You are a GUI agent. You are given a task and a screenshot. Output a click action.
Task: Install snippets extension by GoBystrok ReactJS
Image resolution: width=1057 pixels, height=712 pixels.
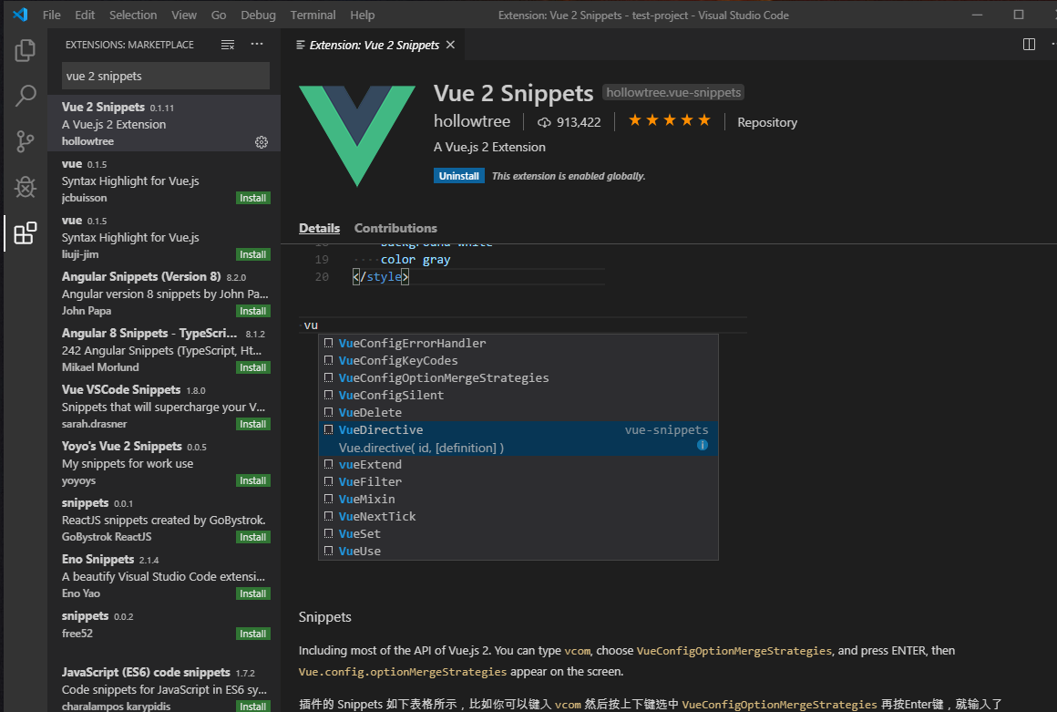[252, 537]
